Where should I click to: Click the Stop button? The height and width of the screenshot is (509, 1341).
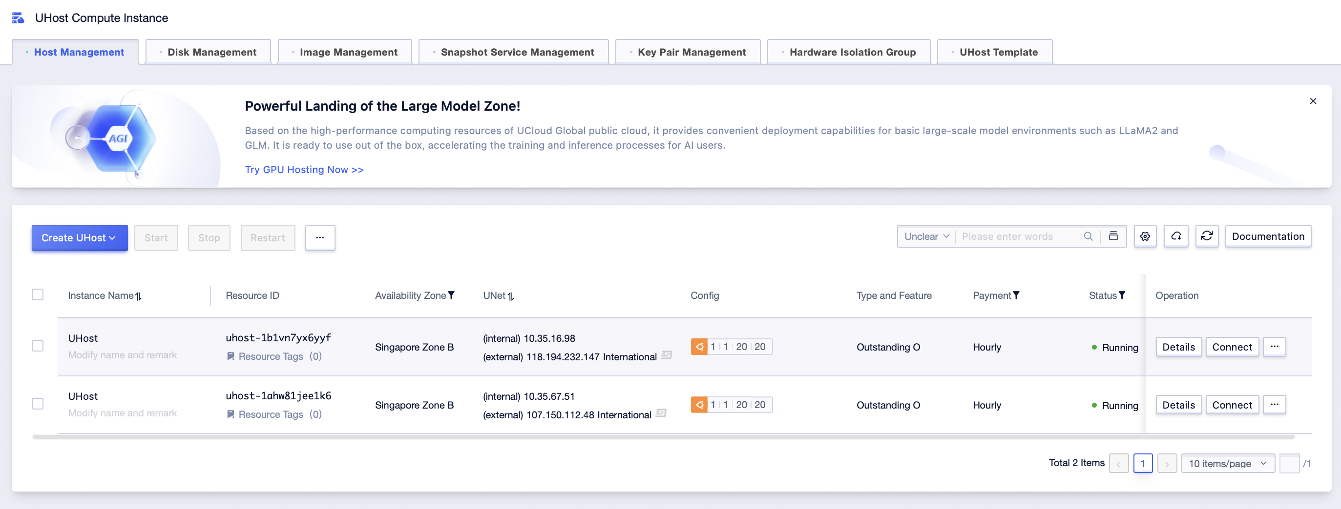[209, 237]
